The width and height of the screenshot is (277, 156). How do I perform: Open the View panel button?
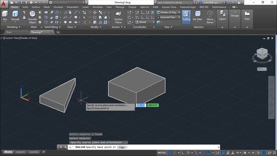pos(247,16)
